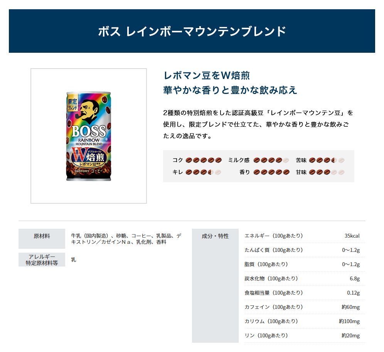Click the コク coffee bean rating
Image resolution: width=384 pixels, height=352 pixels.
click(204, 160)
